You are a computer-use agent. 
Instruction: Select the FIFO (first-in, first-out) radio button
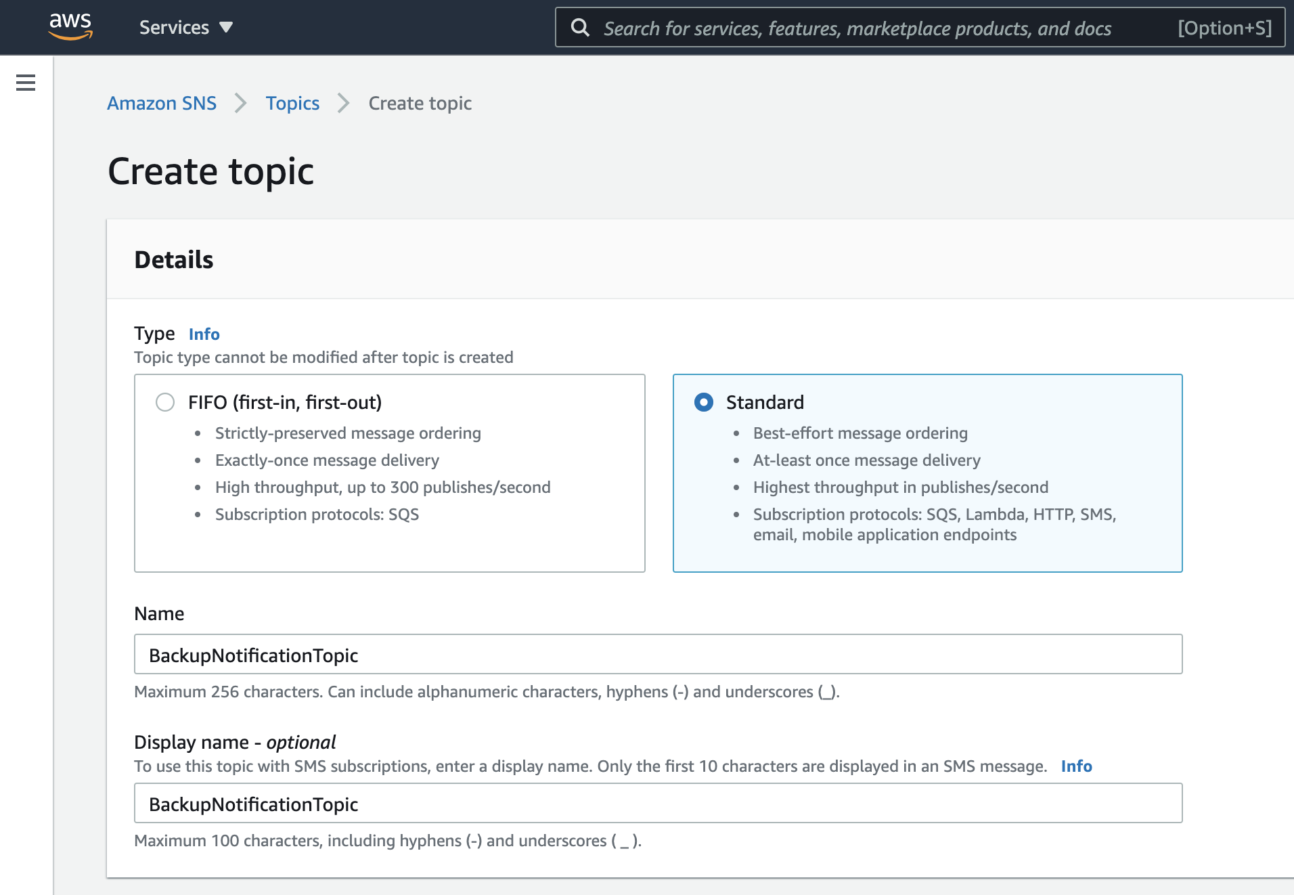pyautogui.click(x=165, y=402)
